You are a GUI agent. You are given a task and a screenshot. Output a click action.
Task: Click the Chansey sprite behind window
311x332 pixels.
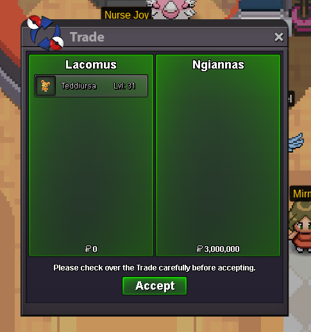coord(171,8)
